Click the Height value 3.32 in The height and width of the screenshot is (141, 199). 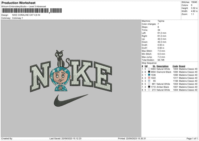194,8
